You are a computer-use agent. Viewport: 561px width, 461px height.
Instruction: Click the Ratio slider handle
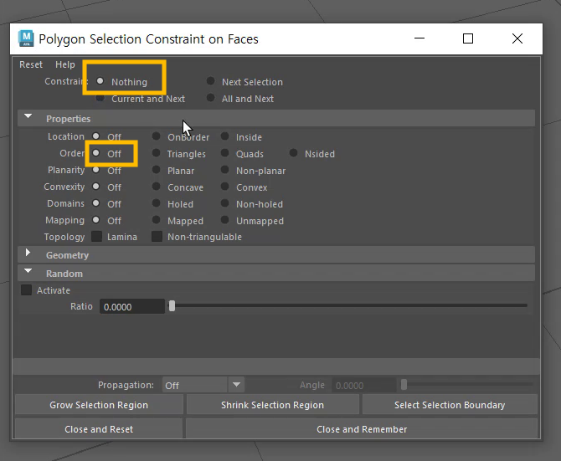pos(172,306)
